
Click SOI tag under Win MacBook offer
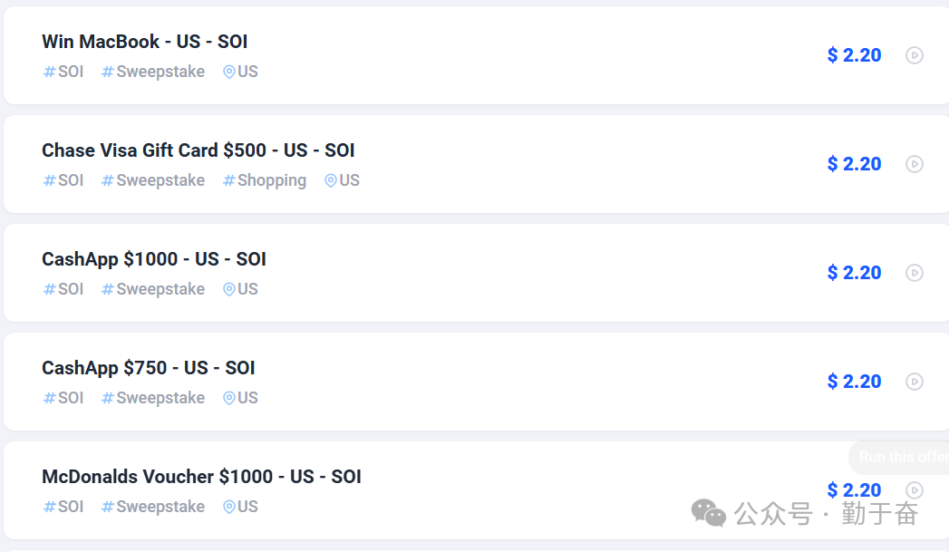tap(63, 72)
